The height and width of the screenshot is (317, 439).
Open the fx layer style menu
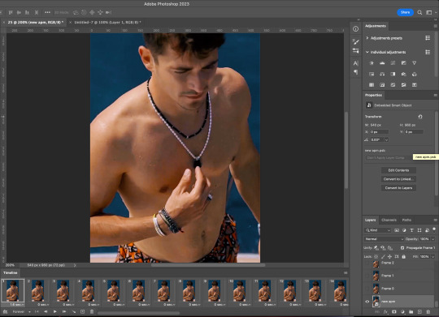(x=385, y=311)
